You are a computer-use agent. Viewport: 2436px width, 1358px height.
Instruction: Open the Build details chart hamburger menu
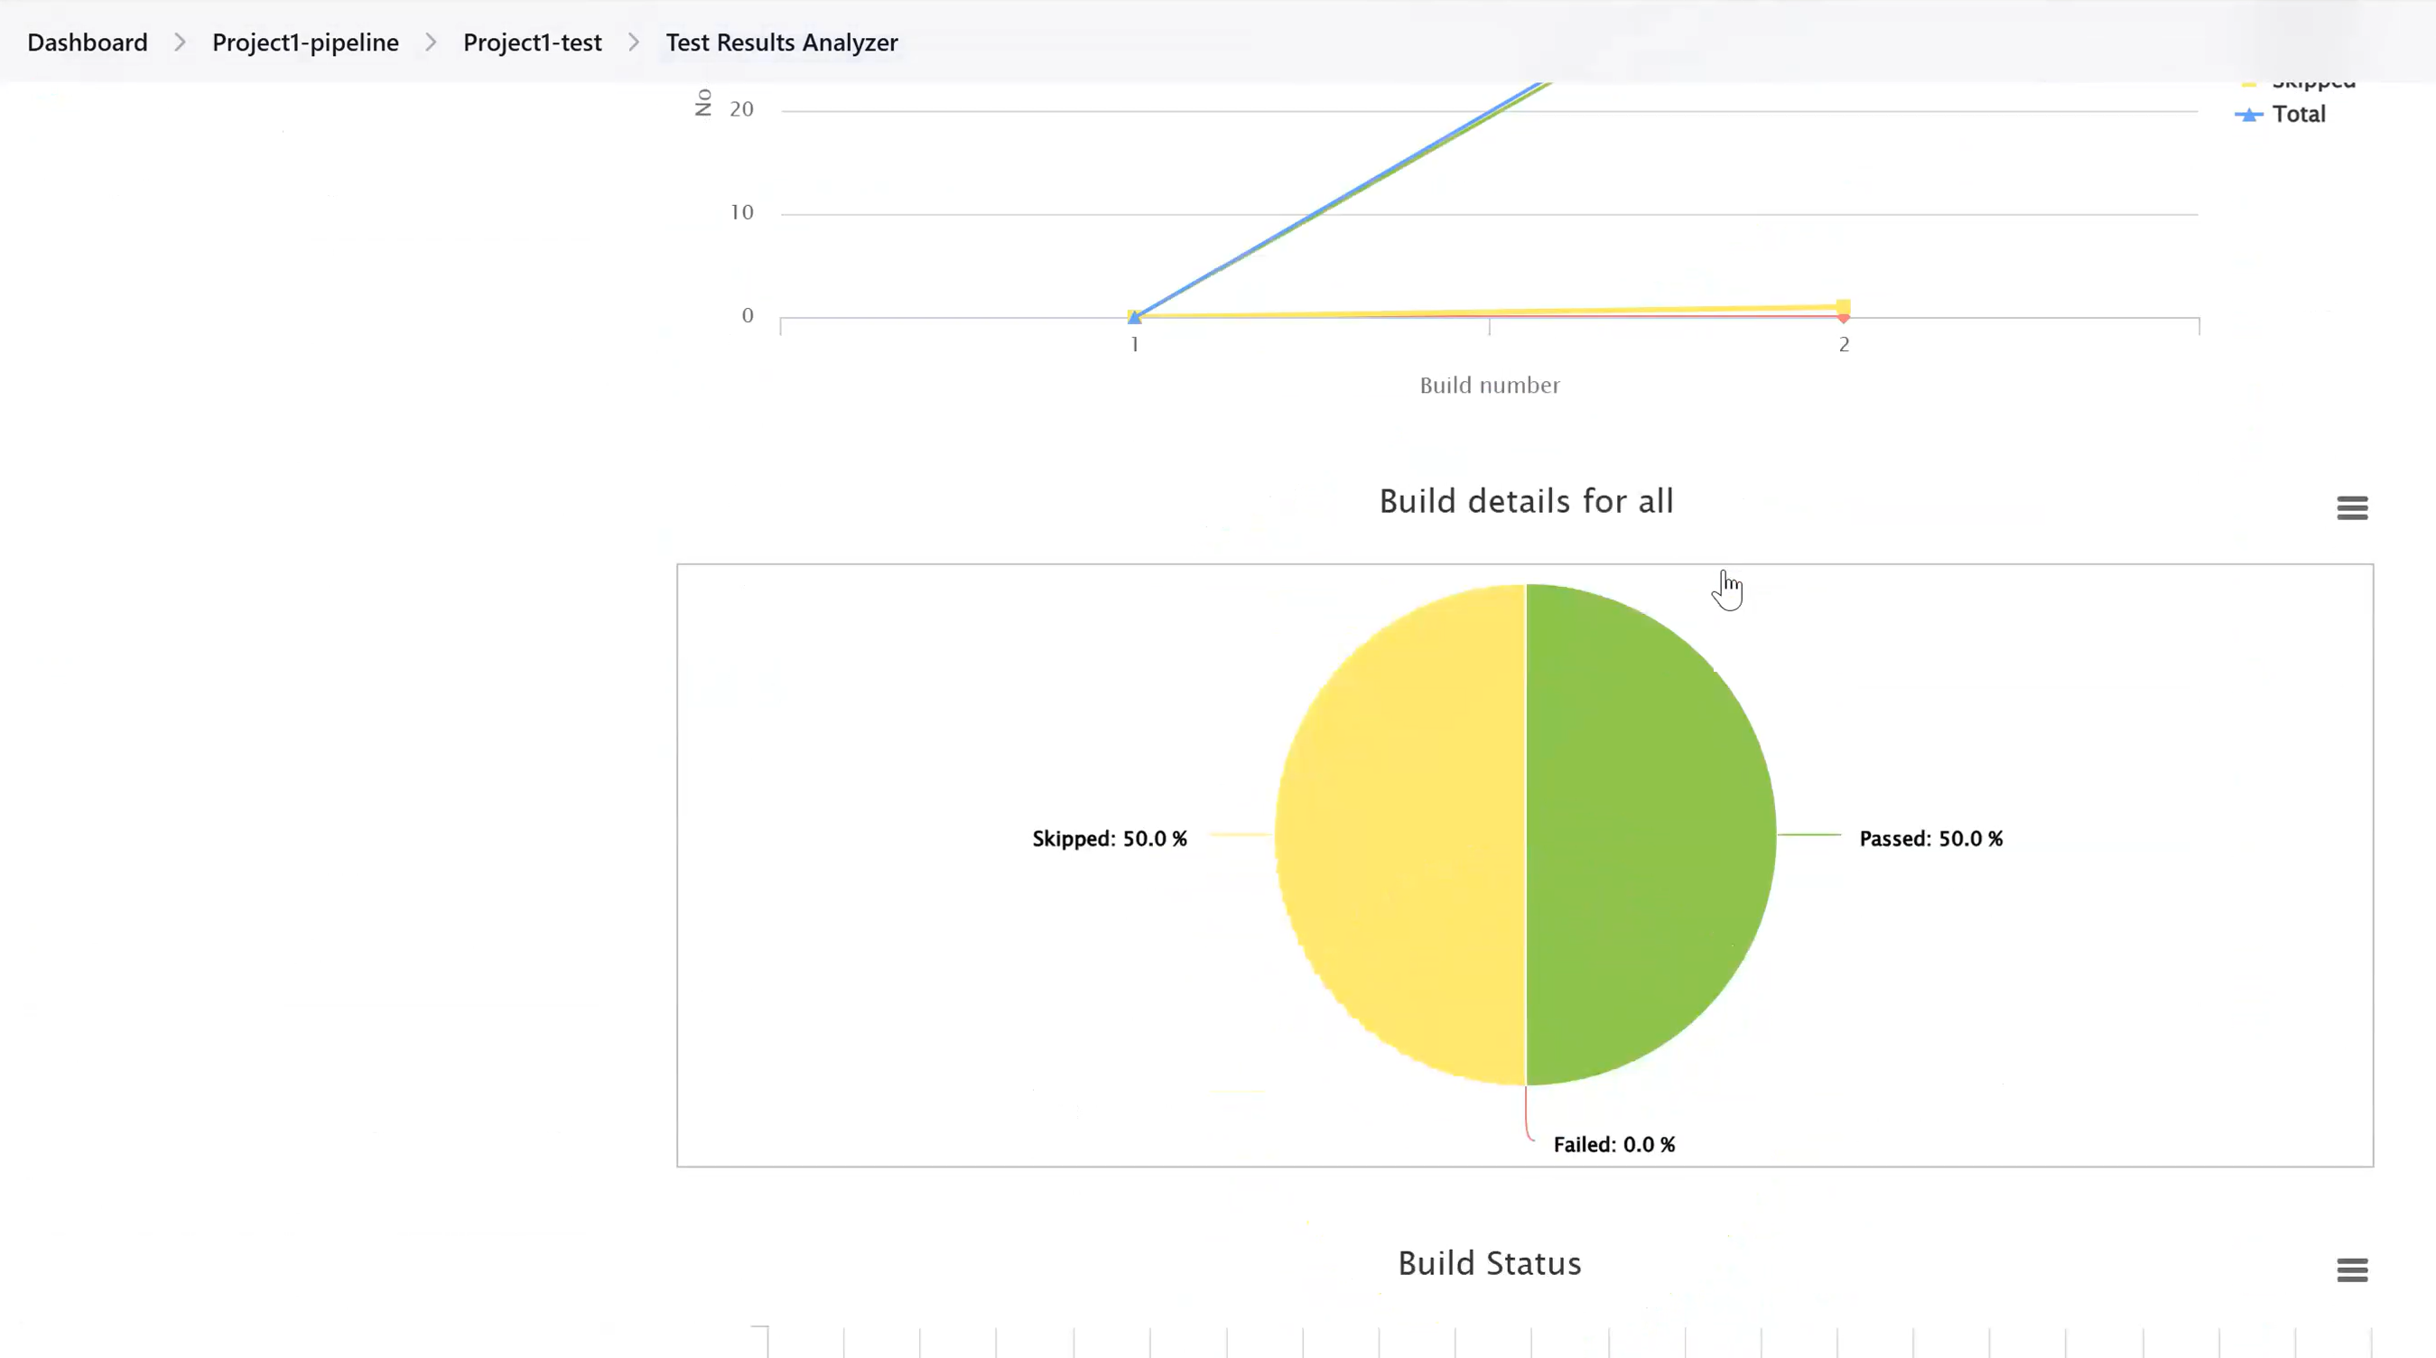point(2352,507)
